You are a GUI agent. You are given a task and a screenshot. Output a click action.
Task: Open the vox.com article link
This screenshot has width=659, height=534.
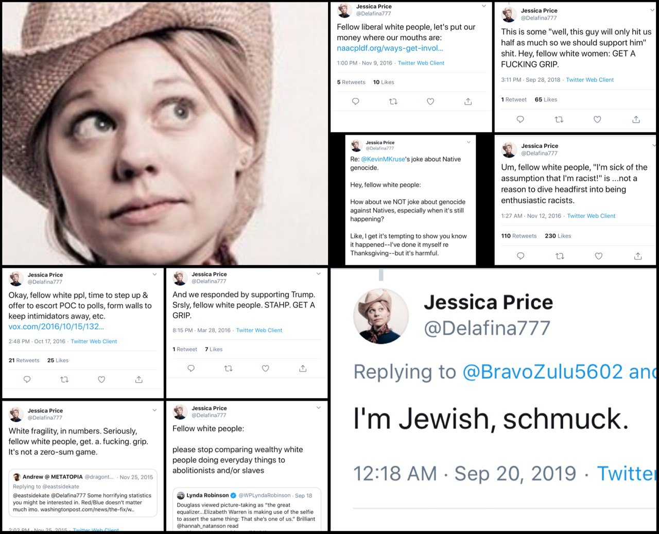[56, 326]
